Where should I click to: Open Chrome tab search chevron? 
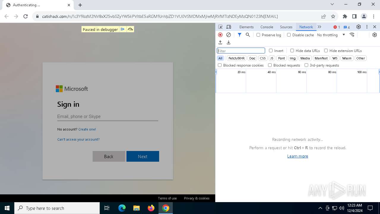pos(332,4)
